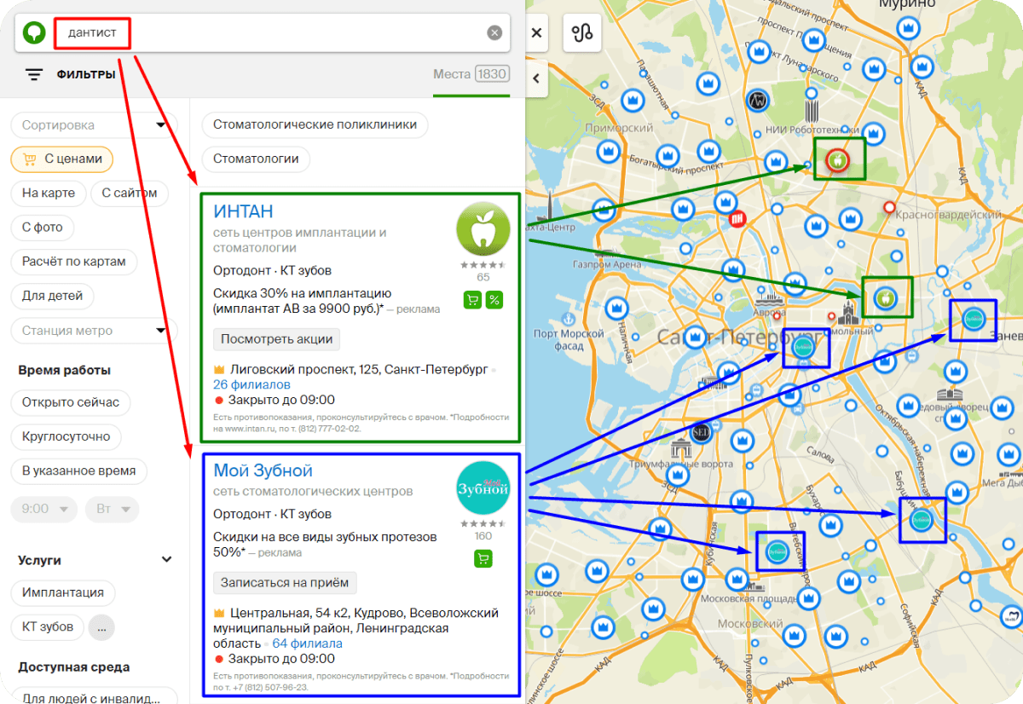
Task: Disable the С ценами filter chip
Action: [62, 159]
